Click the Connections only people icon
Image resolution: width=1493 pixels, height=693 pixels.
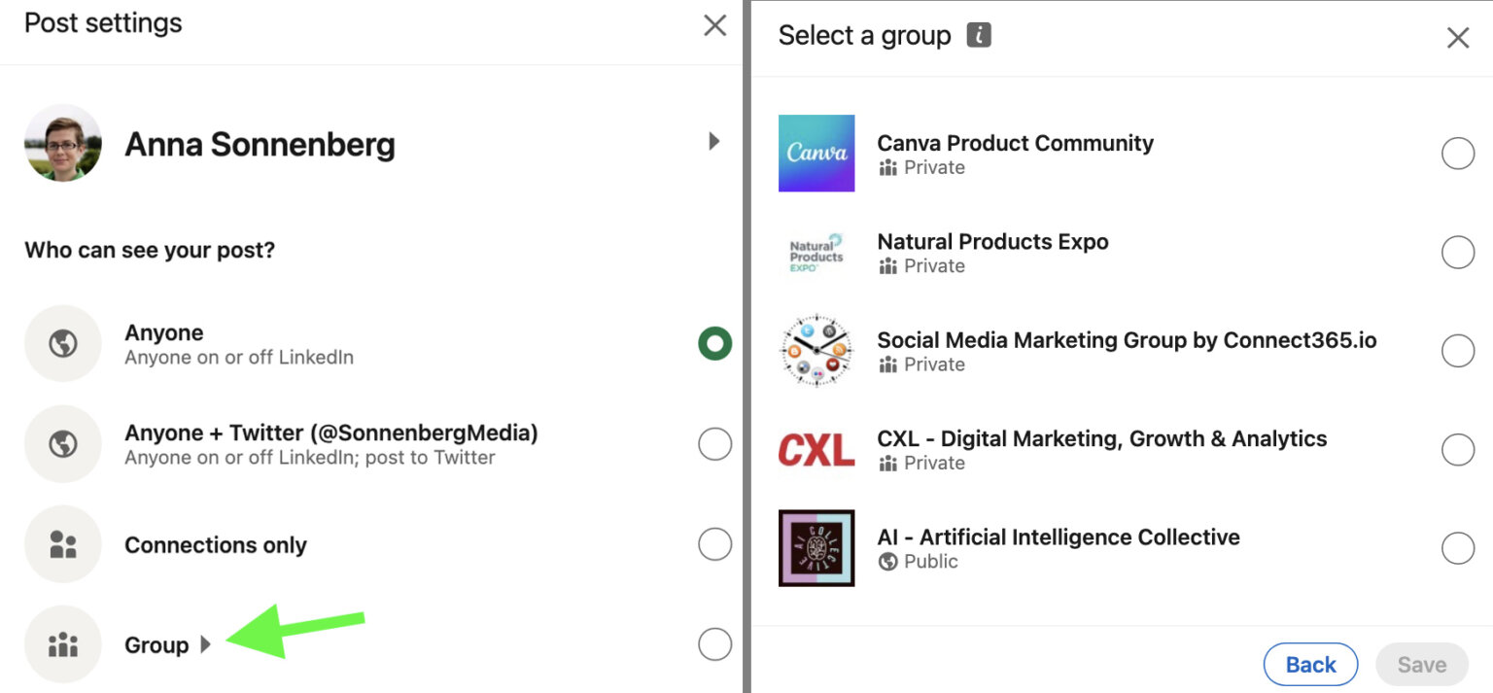pos(62,544)
